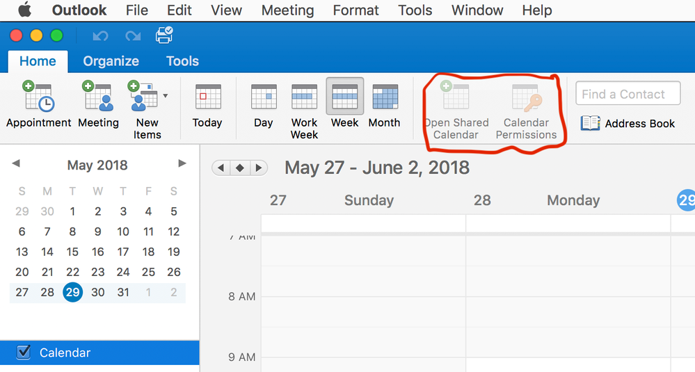Open the Address Book
This screenshot has height=372, width=695.
point(628,123)
